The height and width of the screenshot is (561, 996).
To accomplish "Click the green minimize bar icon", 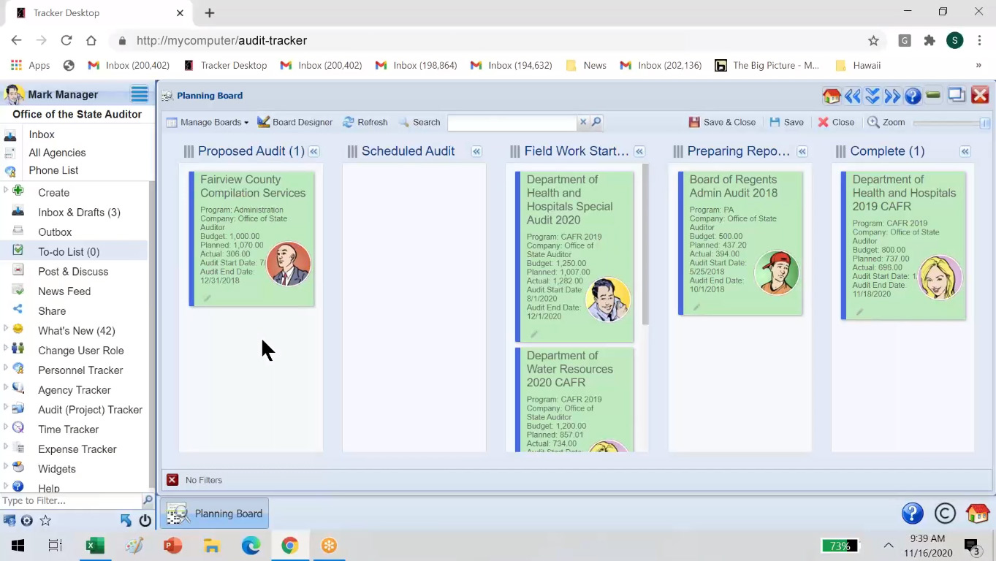I will pyautogui.click(x=932, y=95).
